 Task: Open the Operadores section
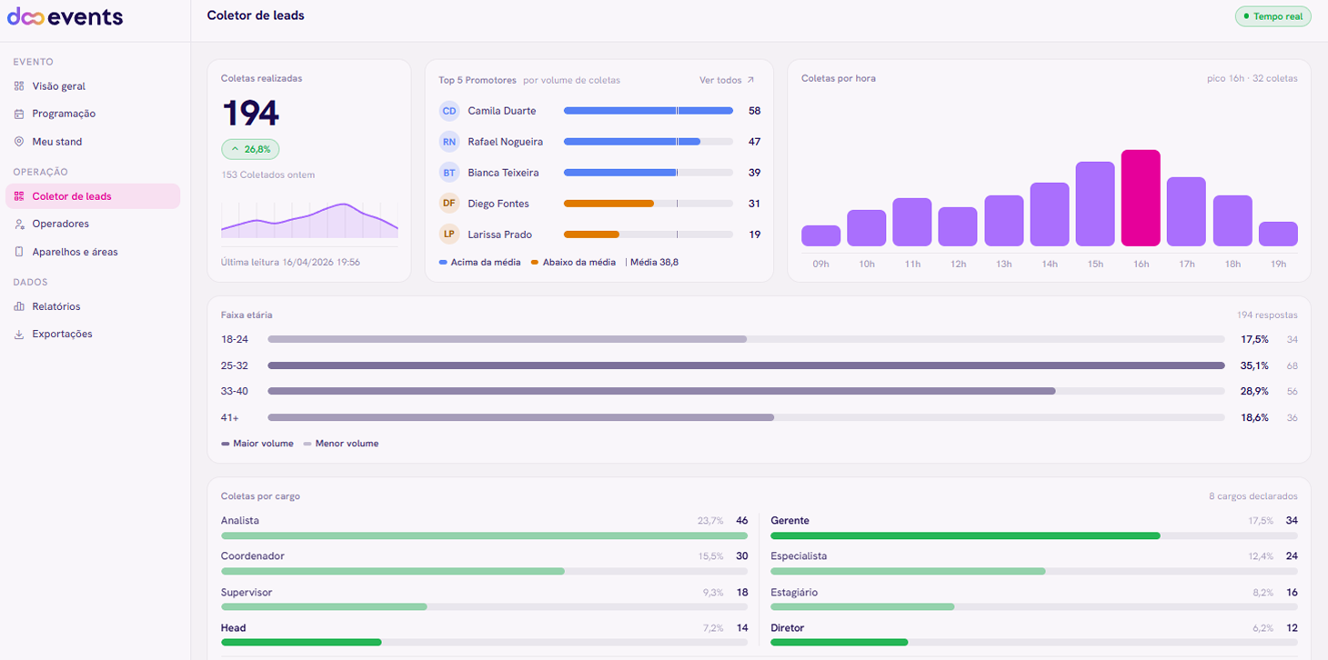point(93,224)
